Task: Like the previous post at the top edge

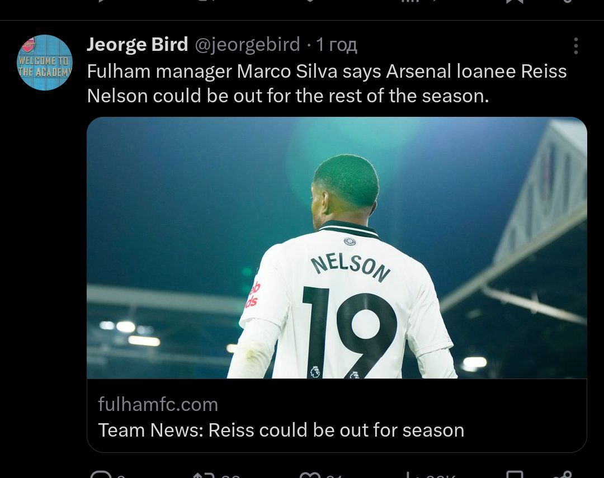Action: tap(308, 2)
